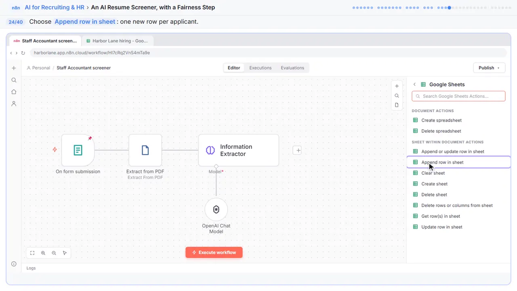The width and height of the screenshot is (517, 291).
Task: Select the Information Extractor node
Action: point(238,150)
